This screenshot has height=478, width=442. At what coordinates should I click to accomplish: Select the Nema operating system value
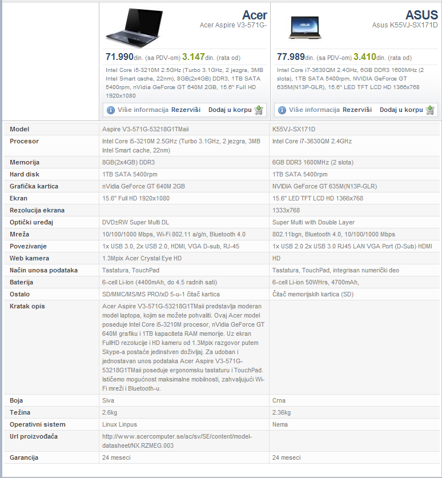coord(280,424)
